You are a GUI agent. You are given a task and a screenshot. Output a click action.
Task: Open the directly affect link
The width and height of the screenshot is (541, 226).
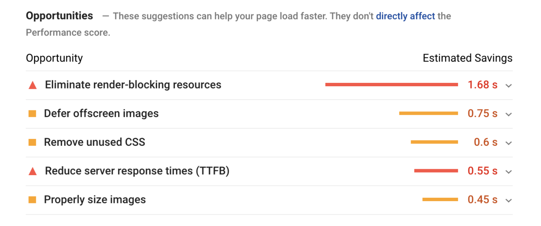[405, 16]
